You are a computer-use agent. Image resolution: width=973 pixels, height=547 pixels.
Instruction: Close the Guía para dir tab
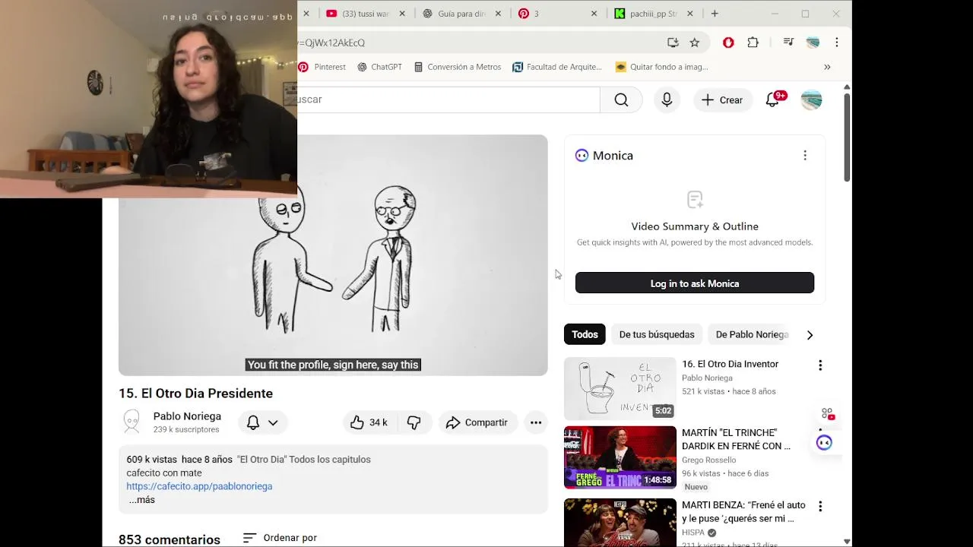499,14
